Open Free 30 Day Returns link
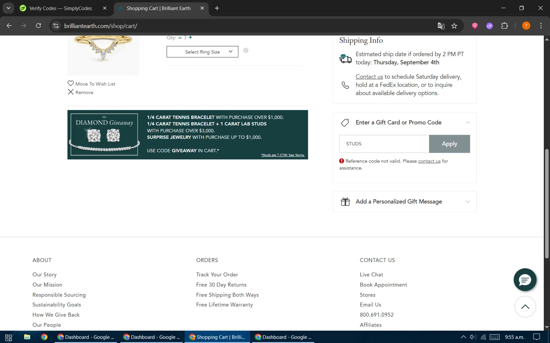The height and width of the screenshot is (343, 550). 221,285
